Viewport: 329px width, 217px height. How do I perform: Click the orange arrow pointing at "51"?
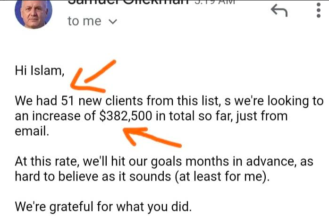(x=93, y=77)
